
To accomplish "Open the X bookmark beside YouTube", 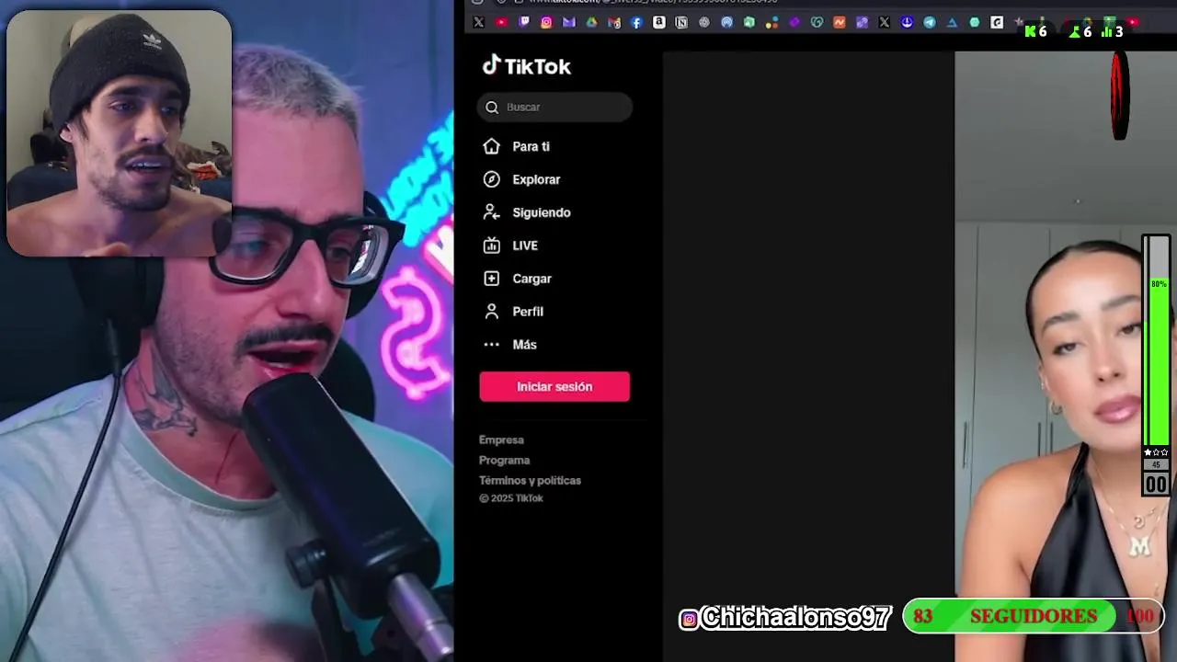I will (478, 22).
